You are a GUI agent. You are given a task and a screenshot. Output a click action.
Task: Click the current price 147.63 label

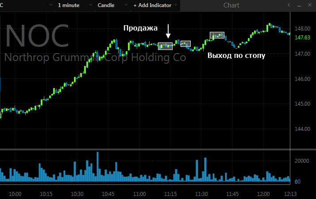302,38
